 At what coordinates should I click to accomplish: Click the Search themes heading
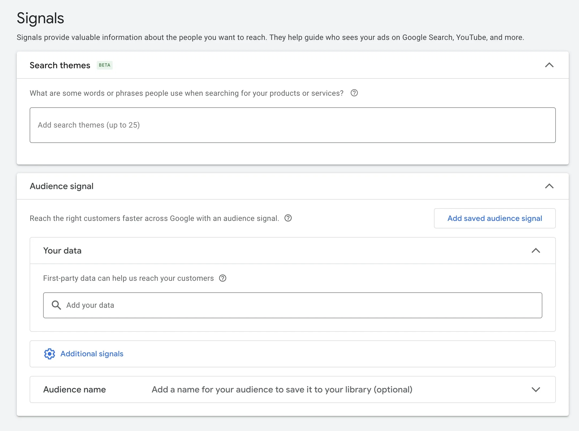pos(60,65)
